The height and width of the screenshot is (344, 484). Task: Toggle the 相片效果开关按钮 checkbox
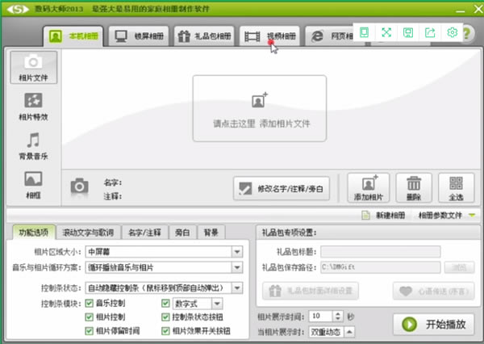point(165,331)
